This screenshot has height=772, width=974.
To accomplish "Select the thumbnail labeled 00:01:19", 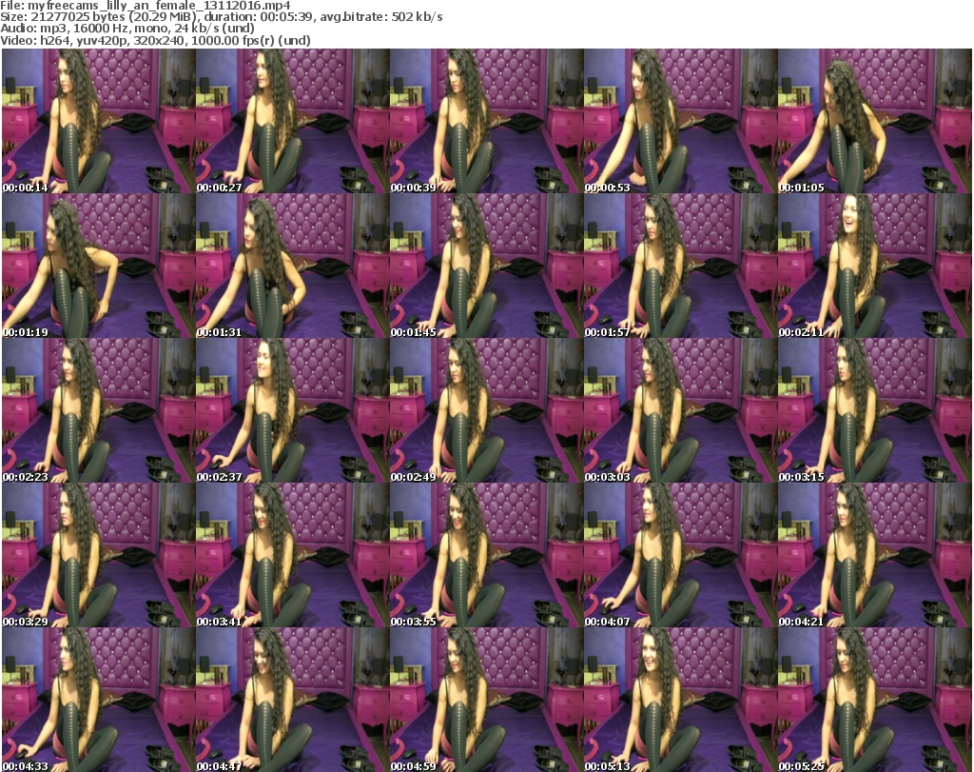I will pyautogui.click(x=98, y=267).
